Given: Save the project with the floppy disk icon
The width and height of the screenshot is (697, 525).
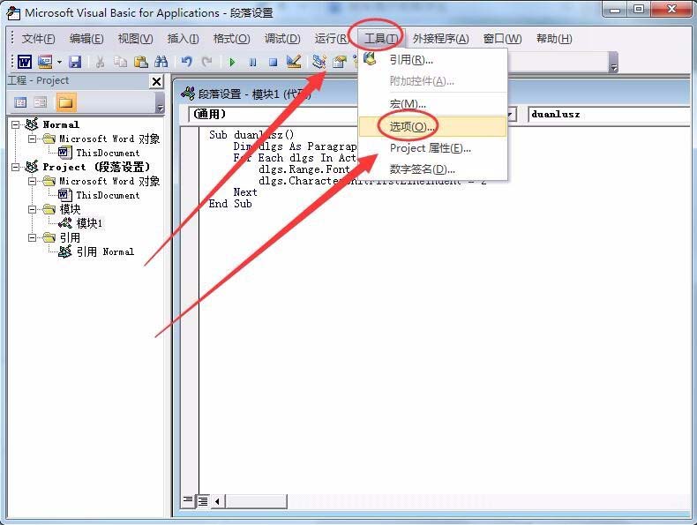Looking at the screenshot, I should click(x=75, y=62).
